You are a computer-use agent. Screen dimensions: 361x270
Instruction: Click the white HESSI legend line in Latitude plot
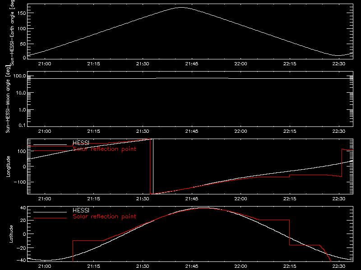pos(50,212)
